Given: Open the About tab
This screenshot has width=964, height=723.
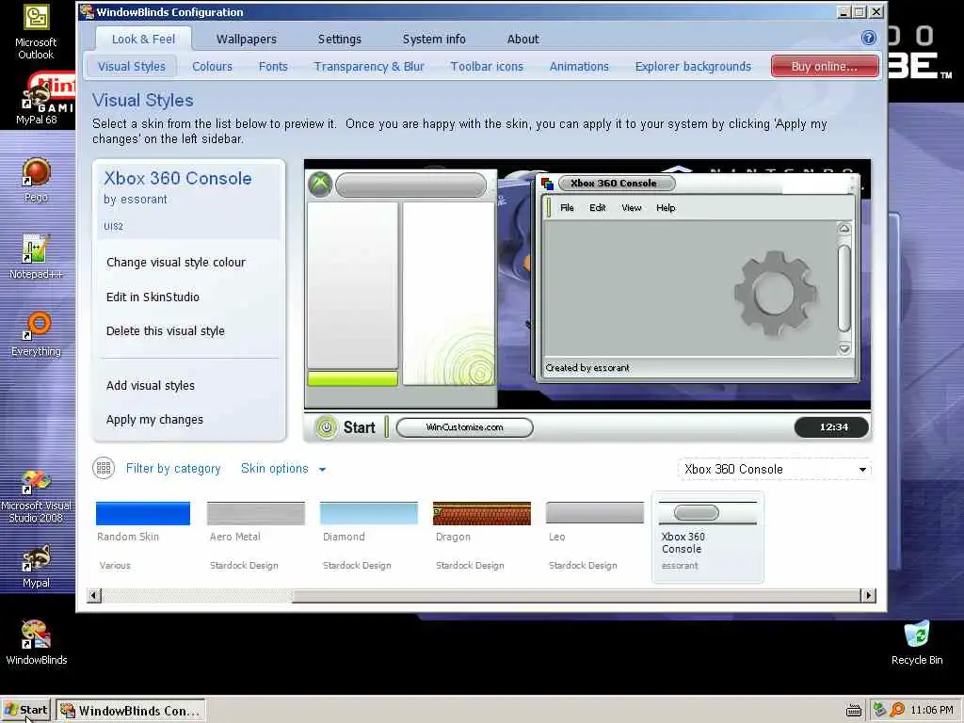Looking at the screenshot, I should point(522,39).
